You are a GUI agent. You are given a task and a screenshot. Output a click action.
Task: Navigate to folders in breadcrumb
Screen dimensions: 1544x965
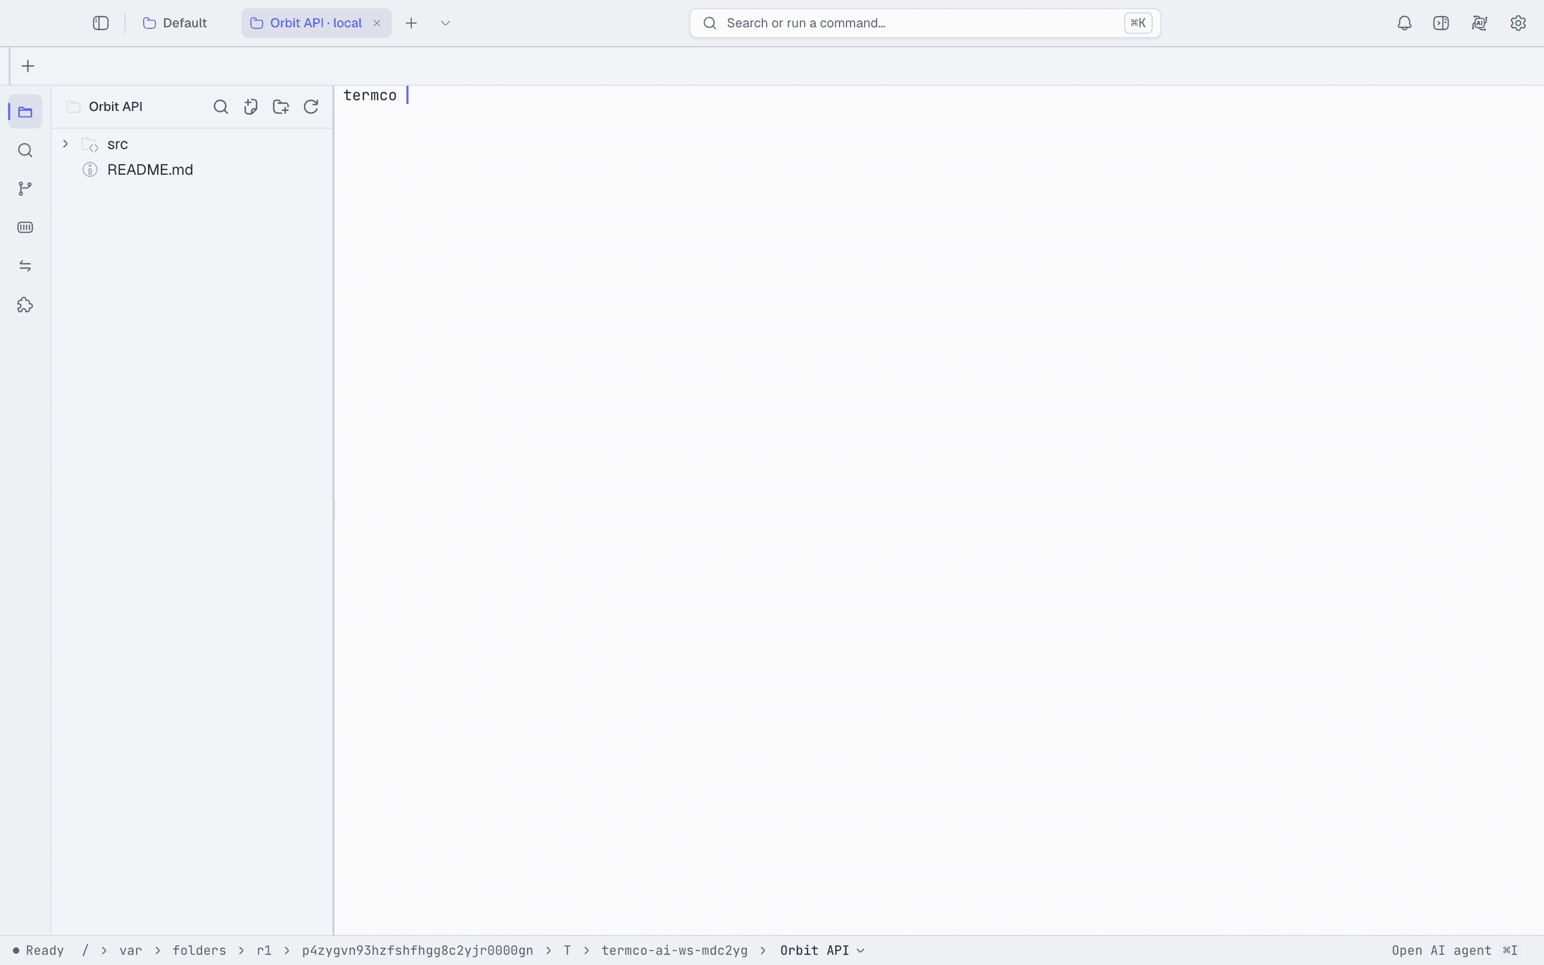coord(199,951)
